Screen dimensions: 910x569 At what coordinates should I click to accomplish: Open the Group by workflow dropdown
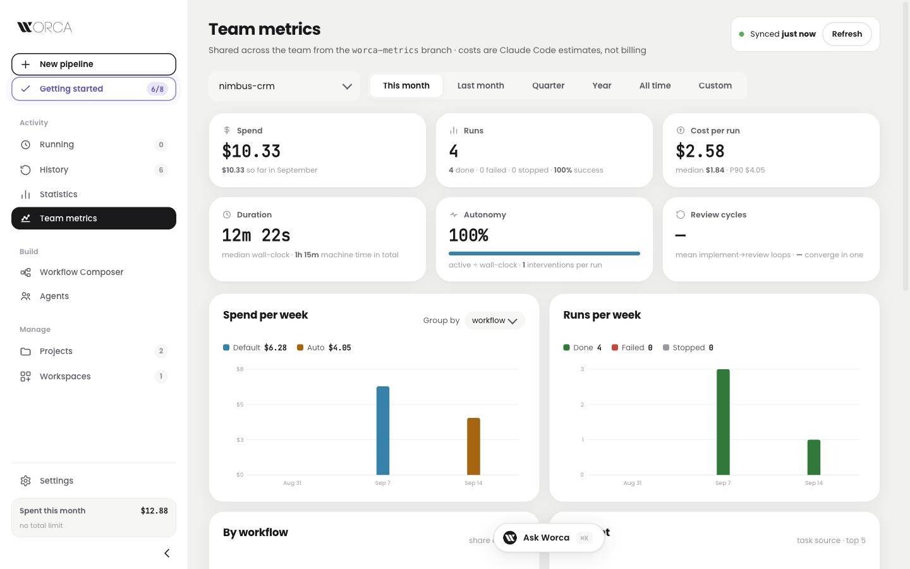(x=495, y=321)
